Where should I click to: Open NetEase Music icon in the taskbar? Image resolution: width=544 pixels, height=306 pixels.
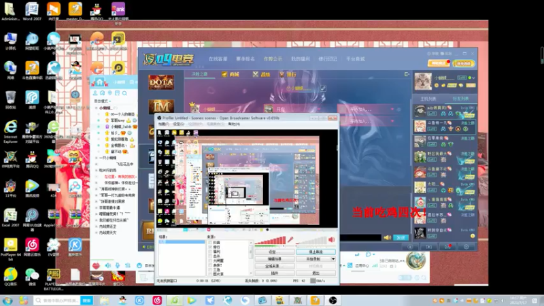(x=157, y=300)
